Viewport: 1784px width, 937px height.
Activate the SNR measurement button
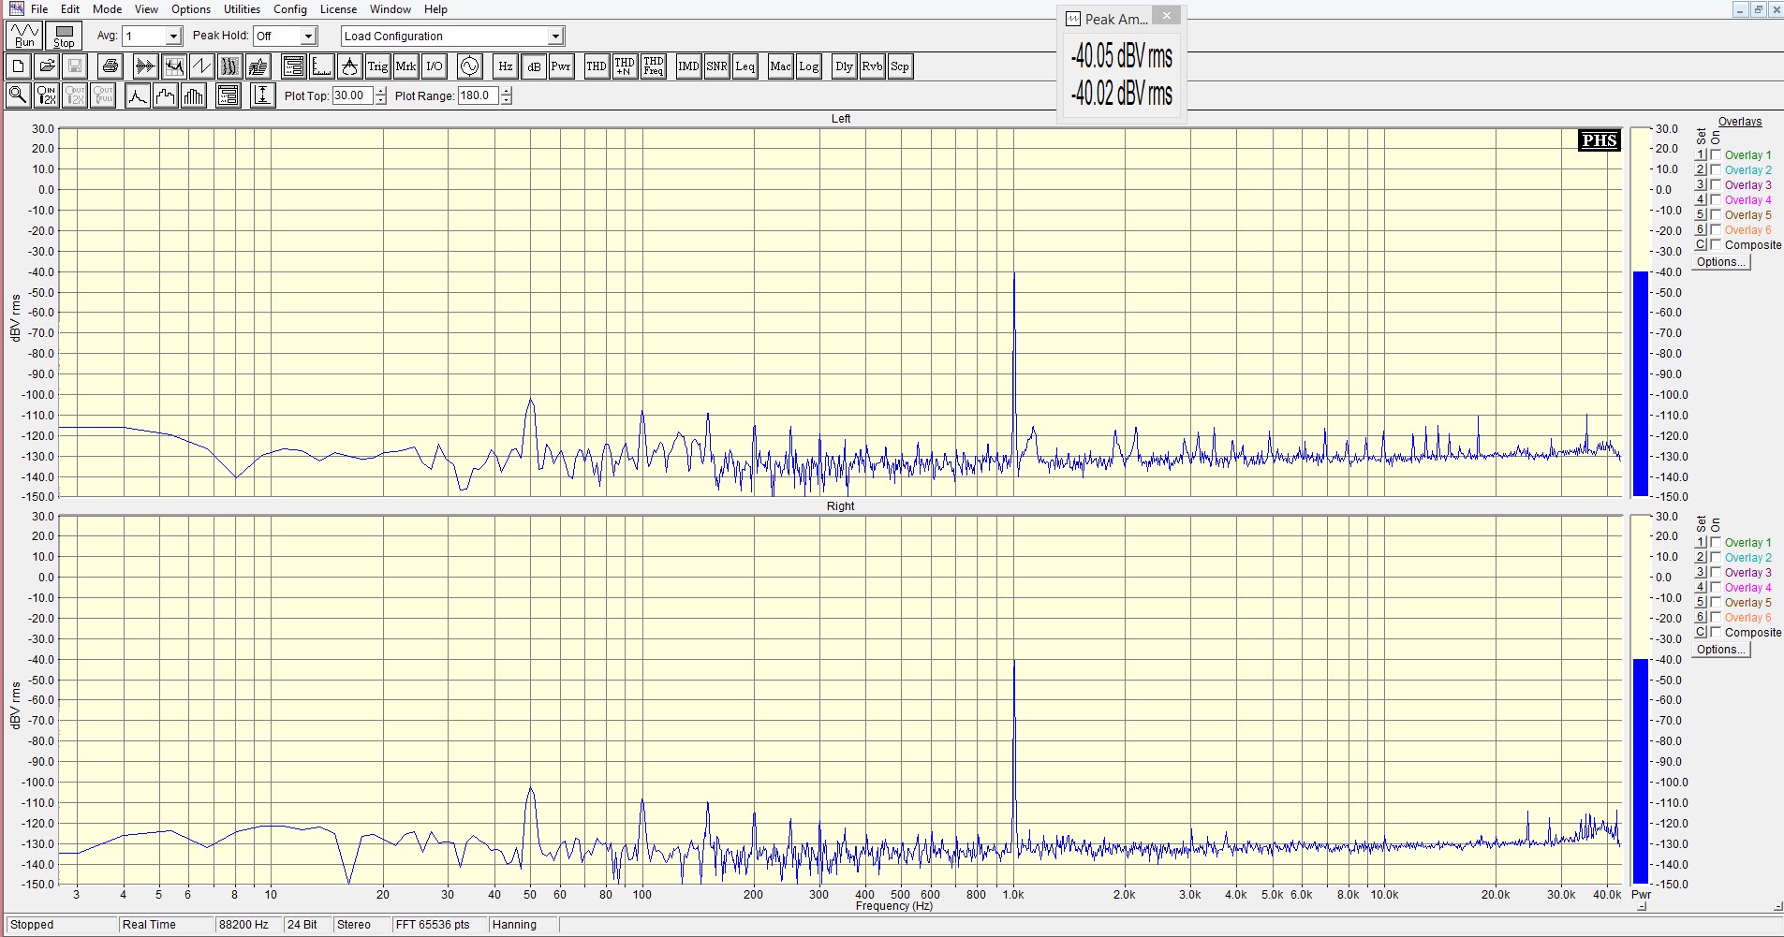[716, 66]
